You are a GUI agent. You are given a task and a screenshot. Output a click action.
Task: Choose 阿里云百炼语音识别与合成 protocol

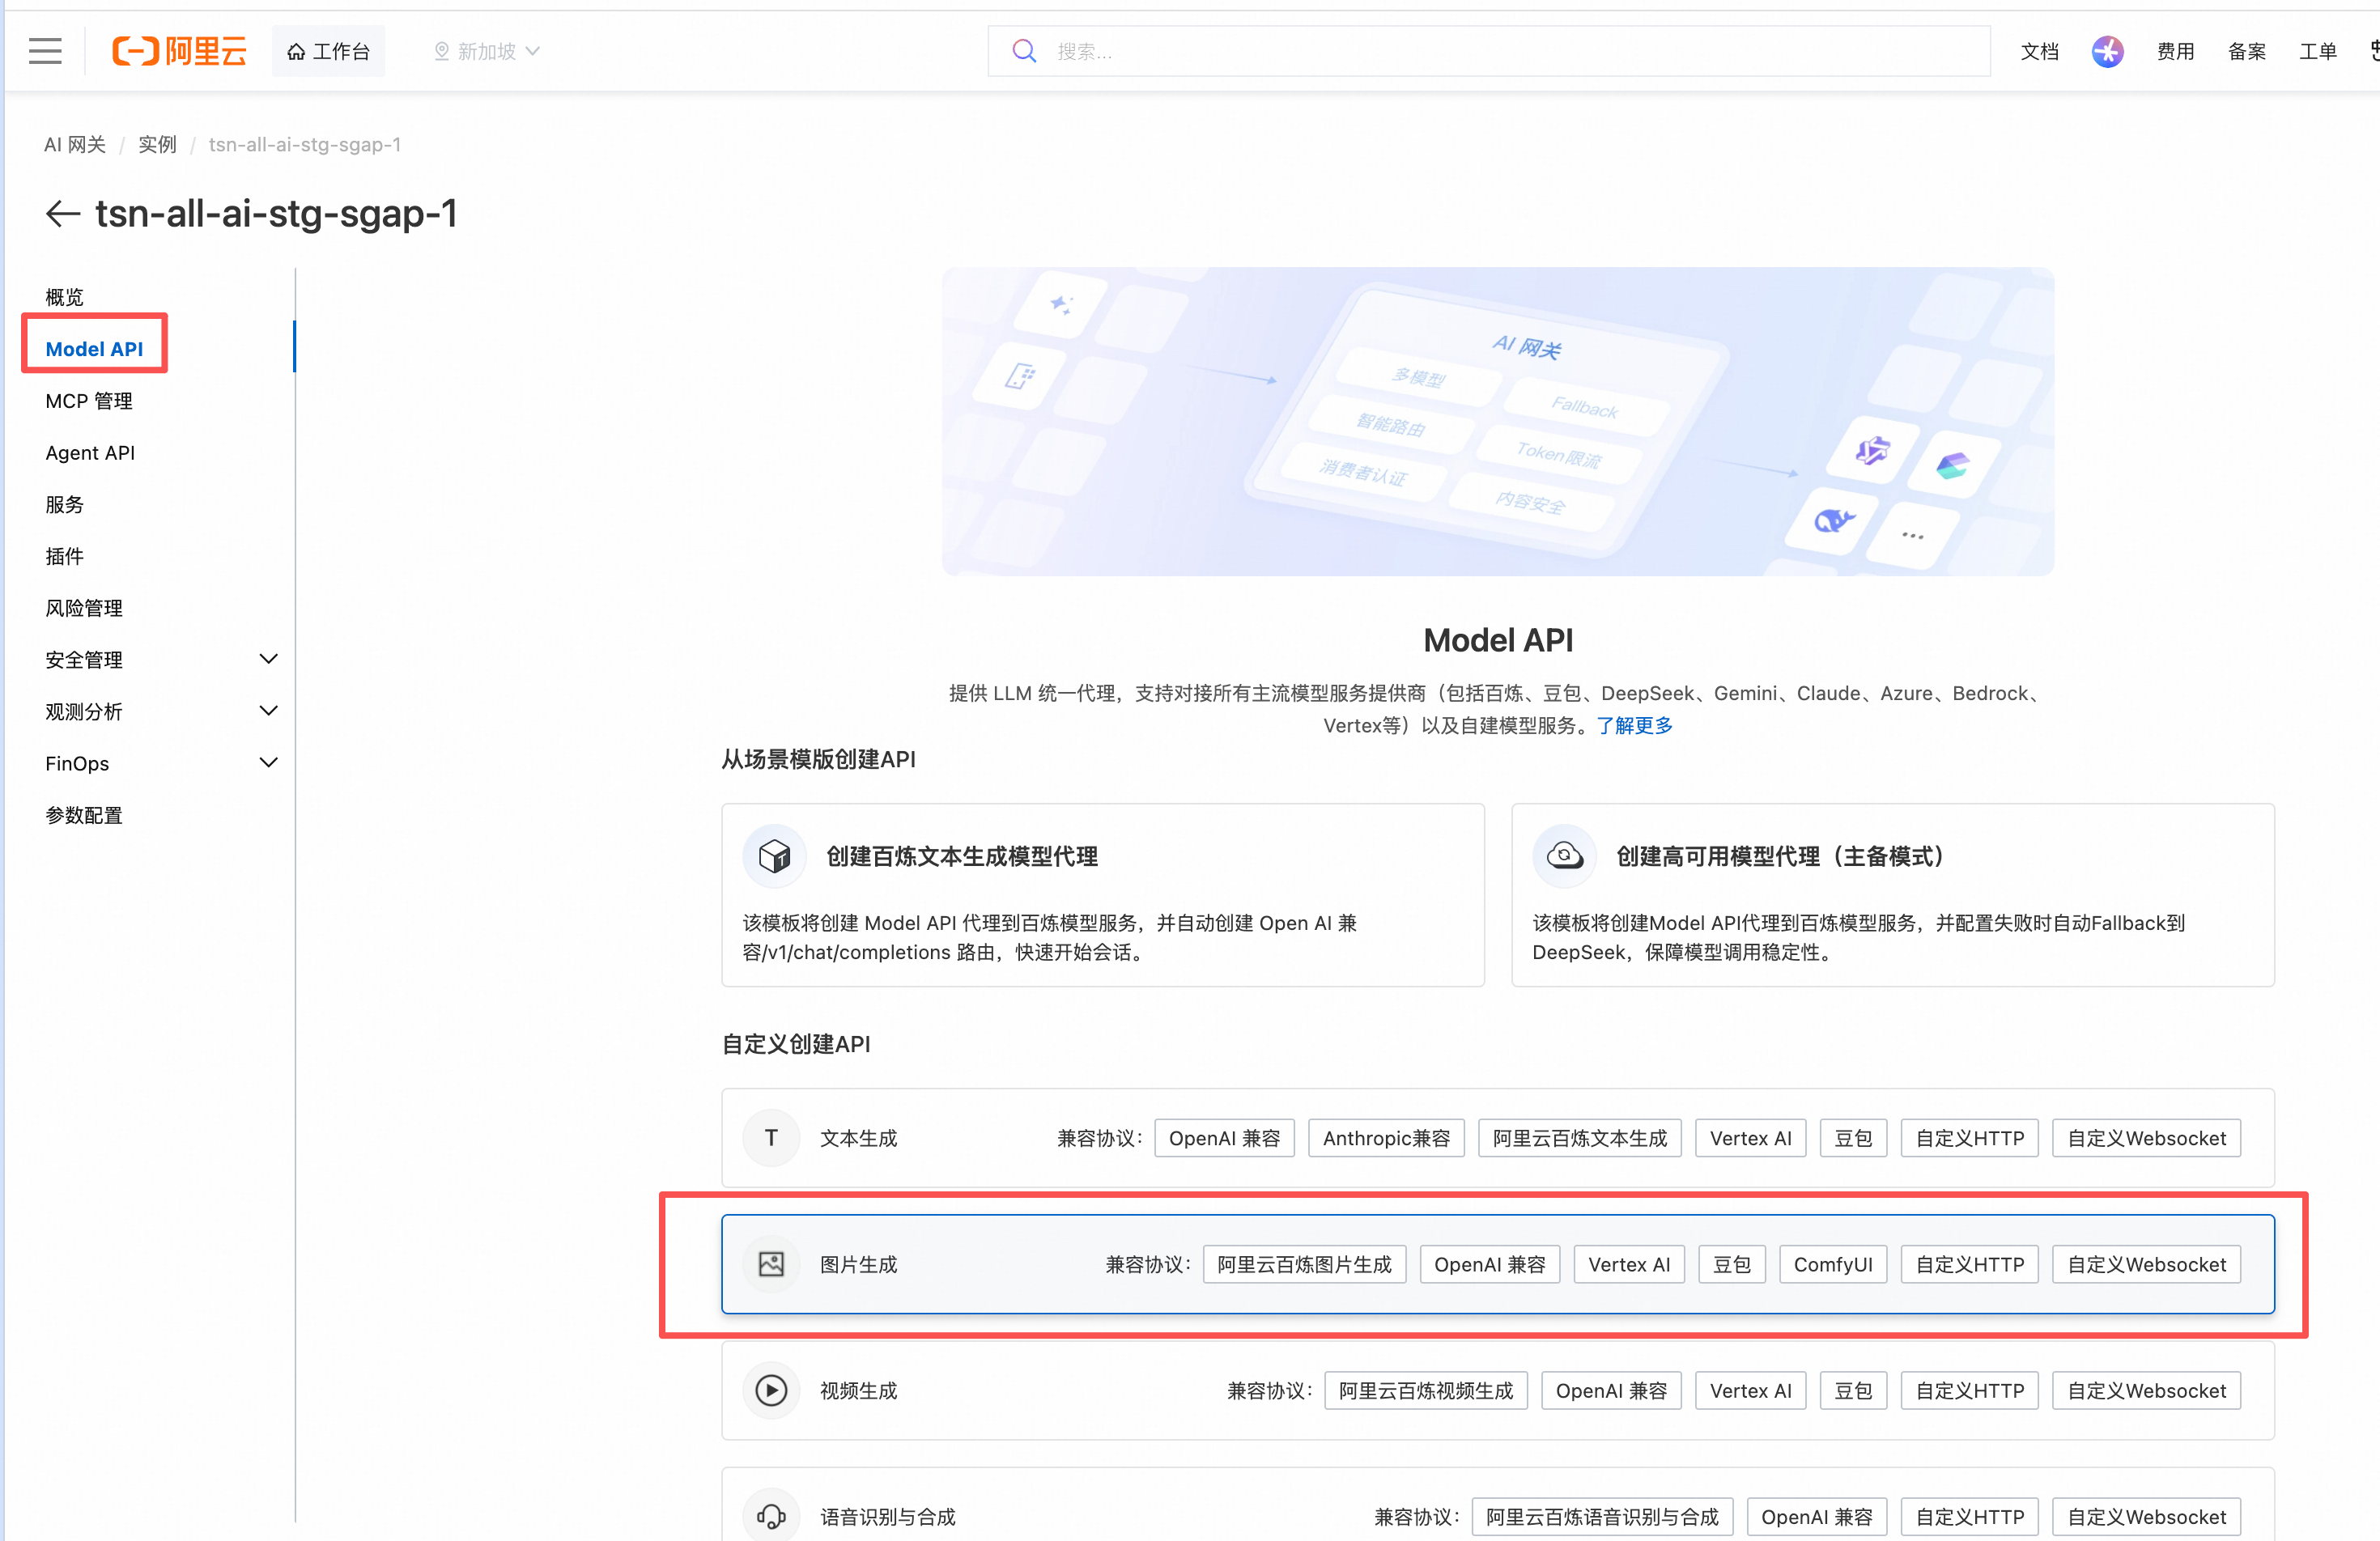click(x=1602, y=1516)
